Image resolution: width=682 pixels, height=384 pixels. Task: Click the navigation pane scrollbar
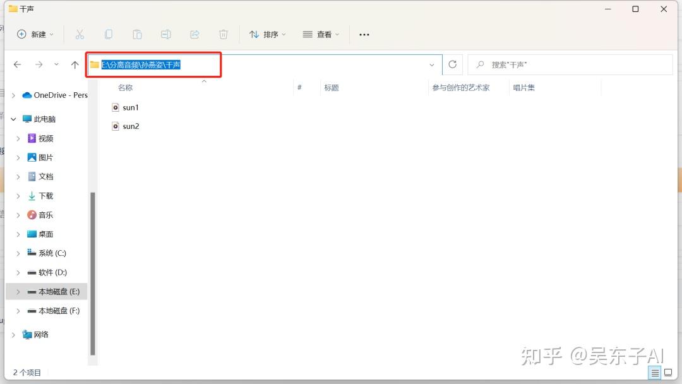point(92,273)
